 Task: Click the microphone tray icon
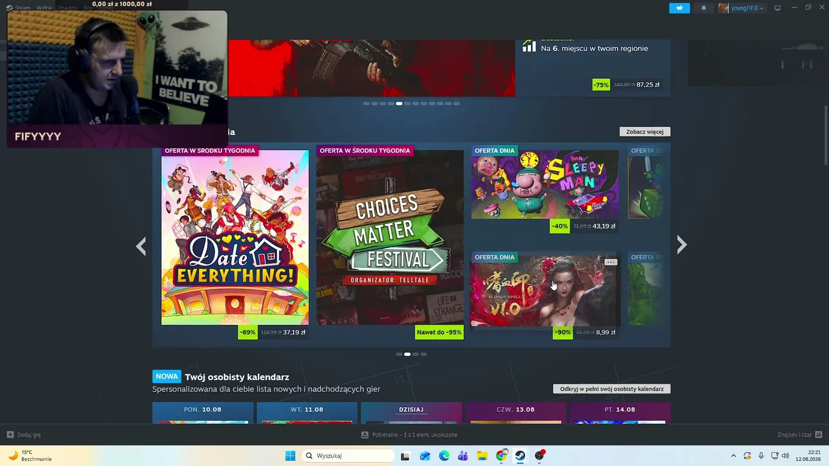tap(761, 456)
